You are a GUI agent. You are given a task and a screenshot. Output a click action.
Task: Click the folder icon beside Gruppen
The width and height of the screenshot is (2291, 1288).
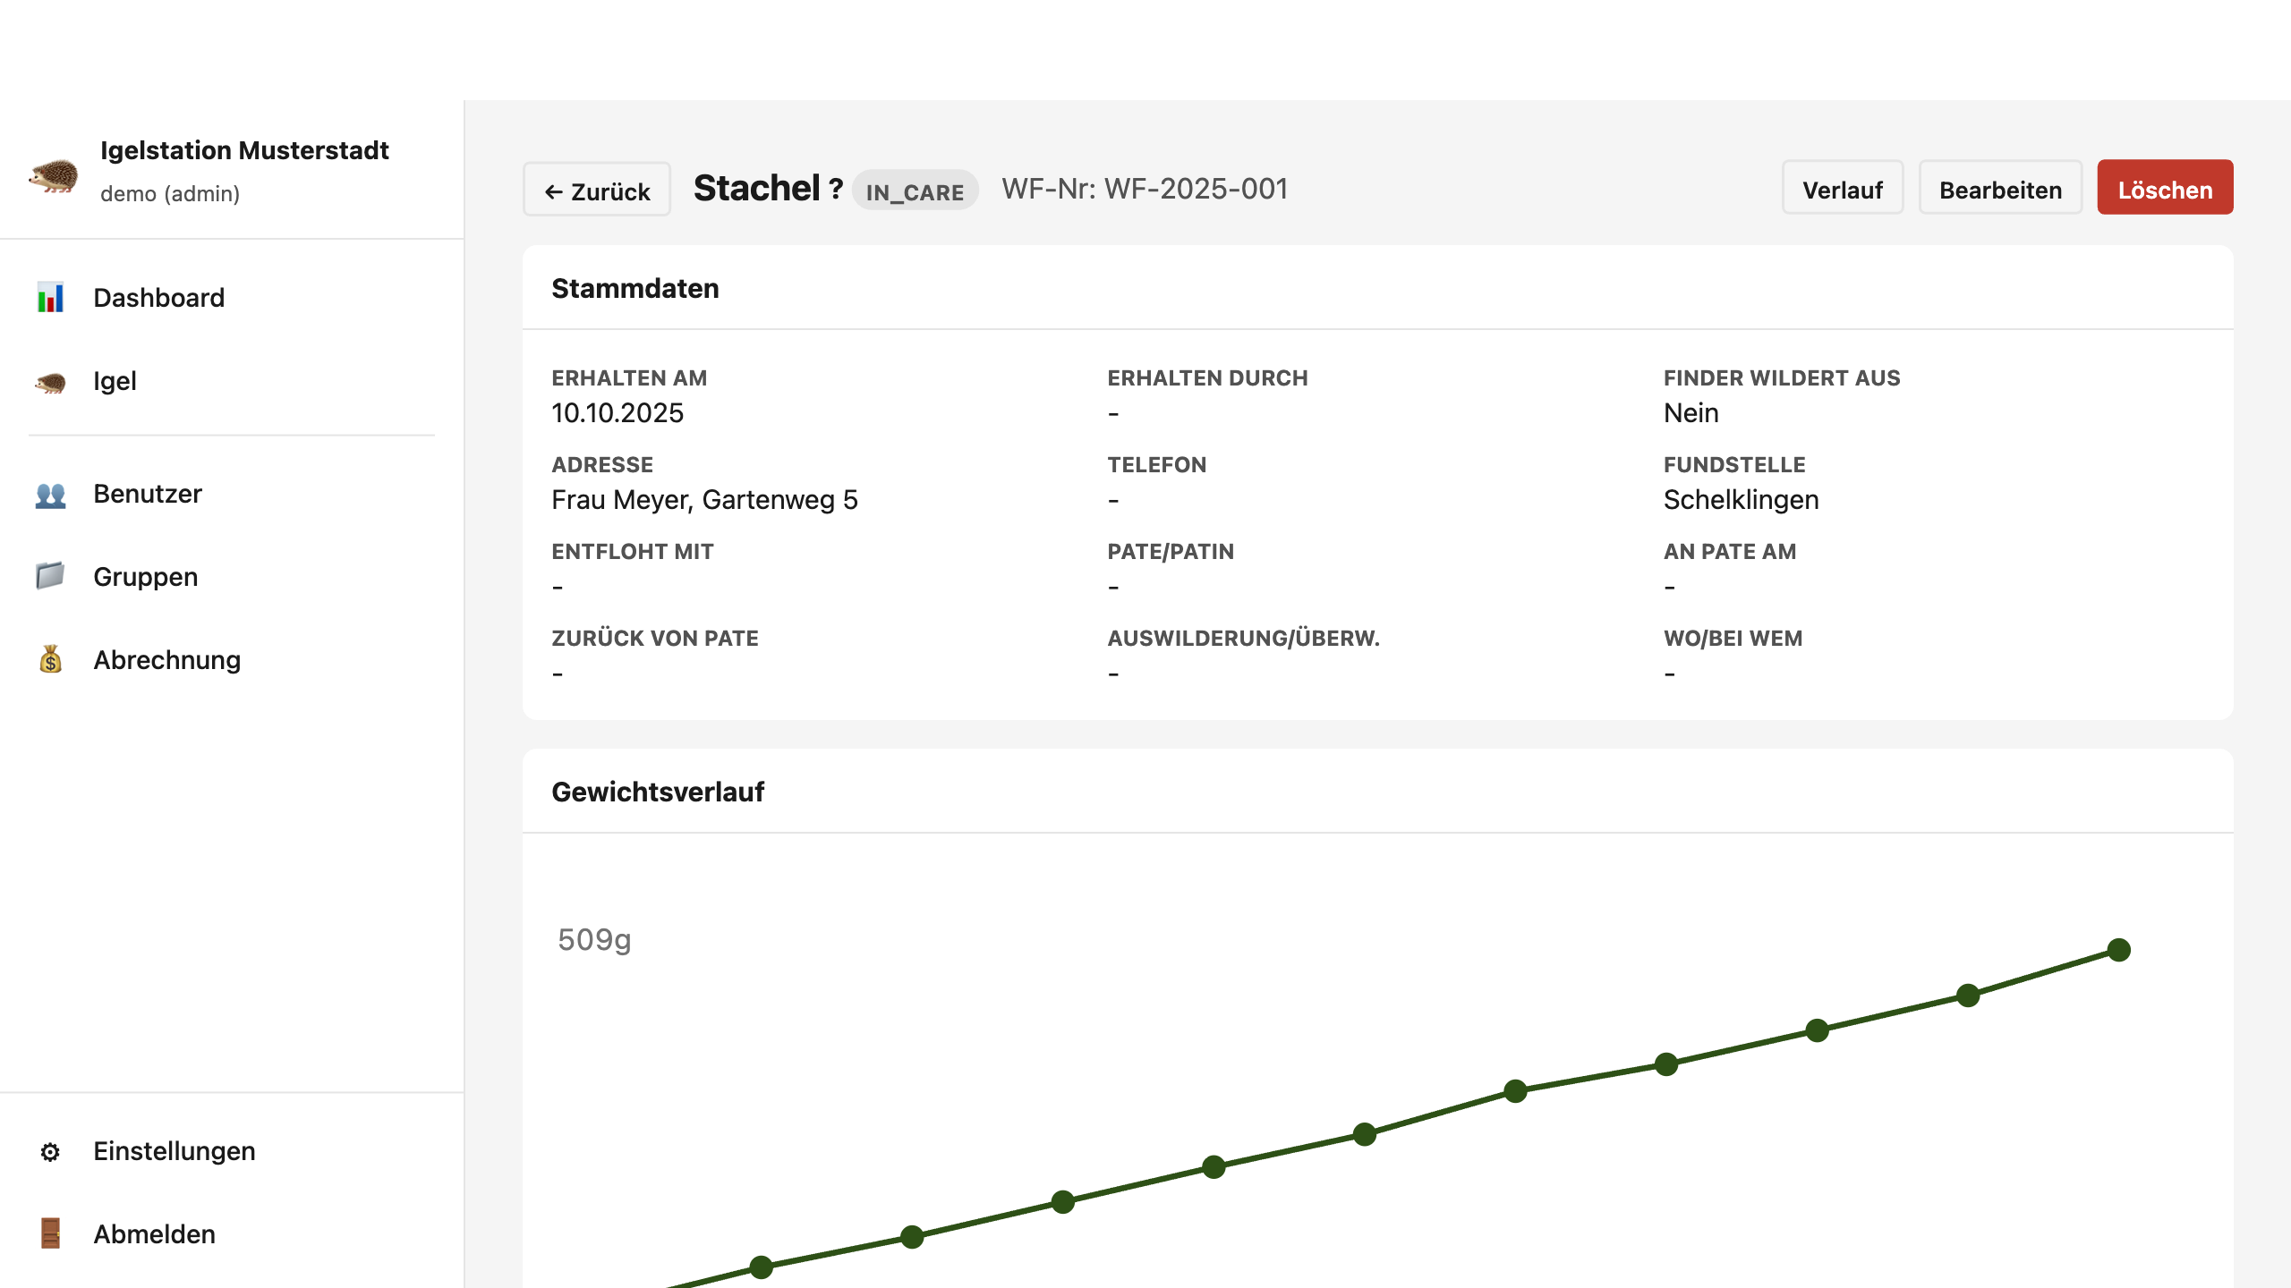point(50,577)
